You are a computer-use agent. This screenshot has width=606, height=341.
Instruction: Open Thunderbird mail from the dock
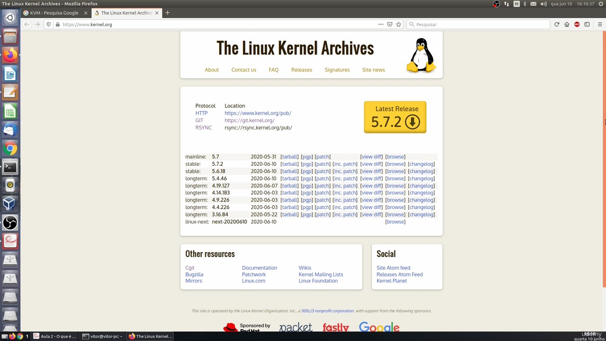click(x=10, y=130)
